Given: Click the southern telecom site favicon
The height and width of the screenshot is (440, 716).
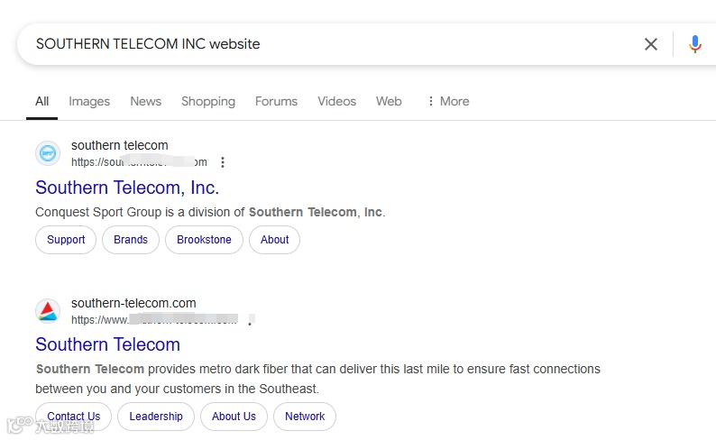Looking at the screenshot, I should click(x=48, y=153).
